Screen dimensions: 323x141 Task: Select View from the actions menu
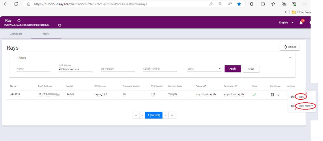pos(301,97)
